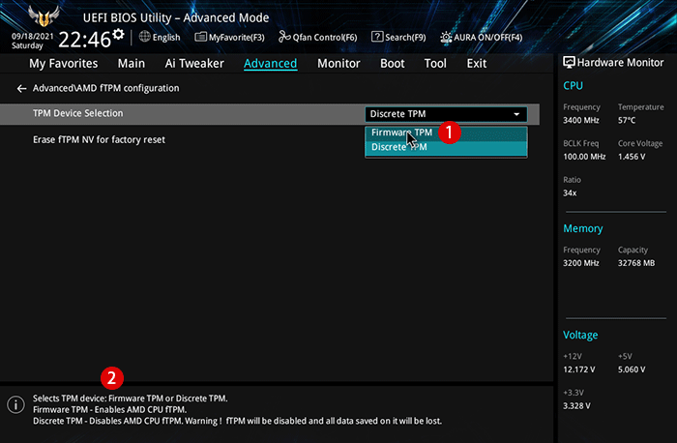The image size is (677, 443).
Task: Click +12V reading 12.172 V
Action: click(x=579, y=369)
